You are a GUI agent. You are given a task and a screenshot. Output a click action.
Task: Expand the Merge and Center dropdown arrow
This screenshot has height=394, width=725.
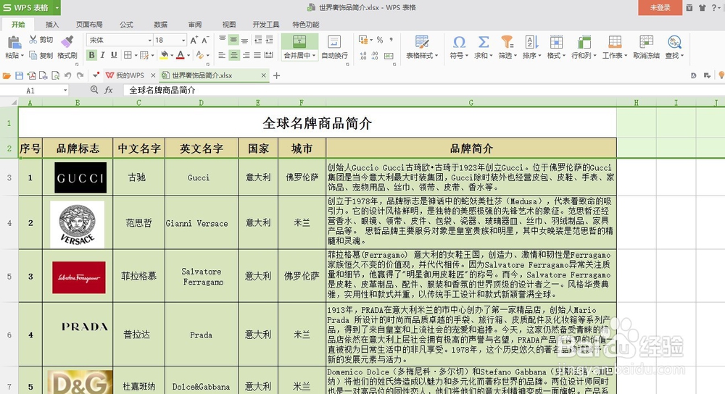tap(314, 56)
